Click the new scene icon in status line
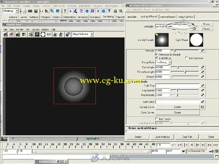Screen dimensions: 219x164 click(x=24, y=11)
